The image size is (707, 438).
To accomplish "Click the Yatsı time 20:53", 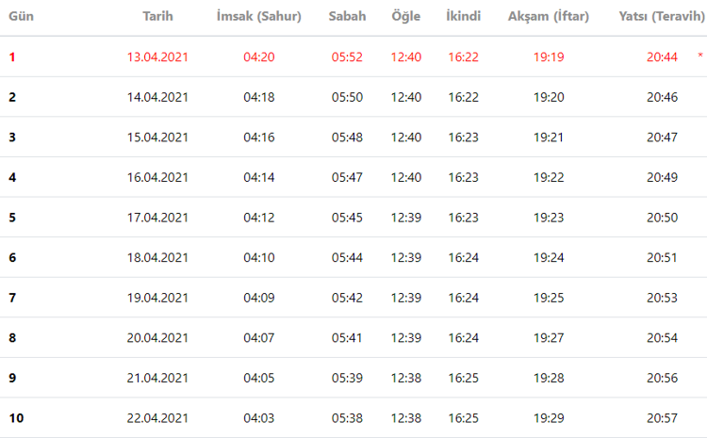I will pos(662,297).
